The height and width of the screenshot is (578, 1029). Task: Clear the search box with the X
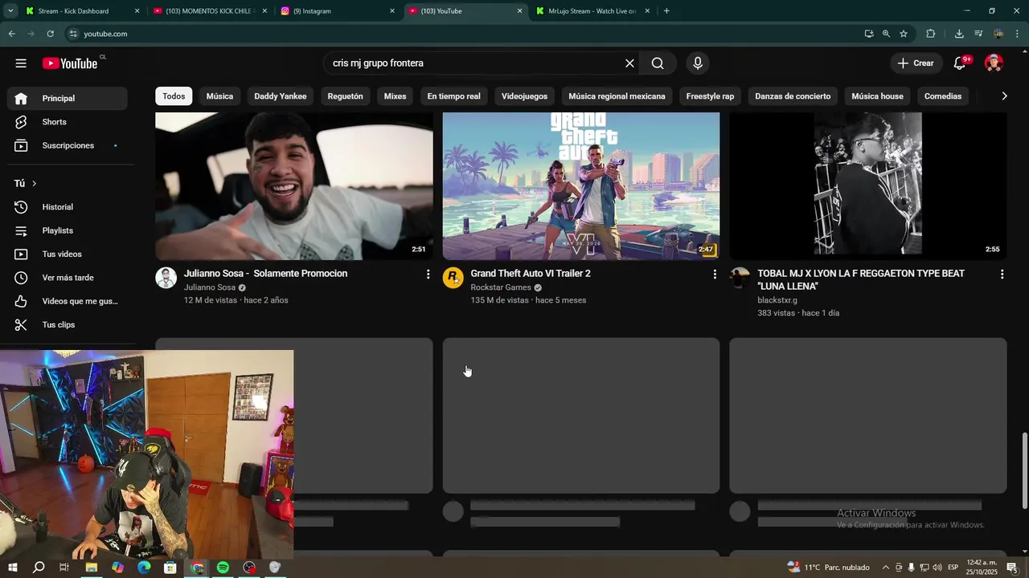pos(629,63)
